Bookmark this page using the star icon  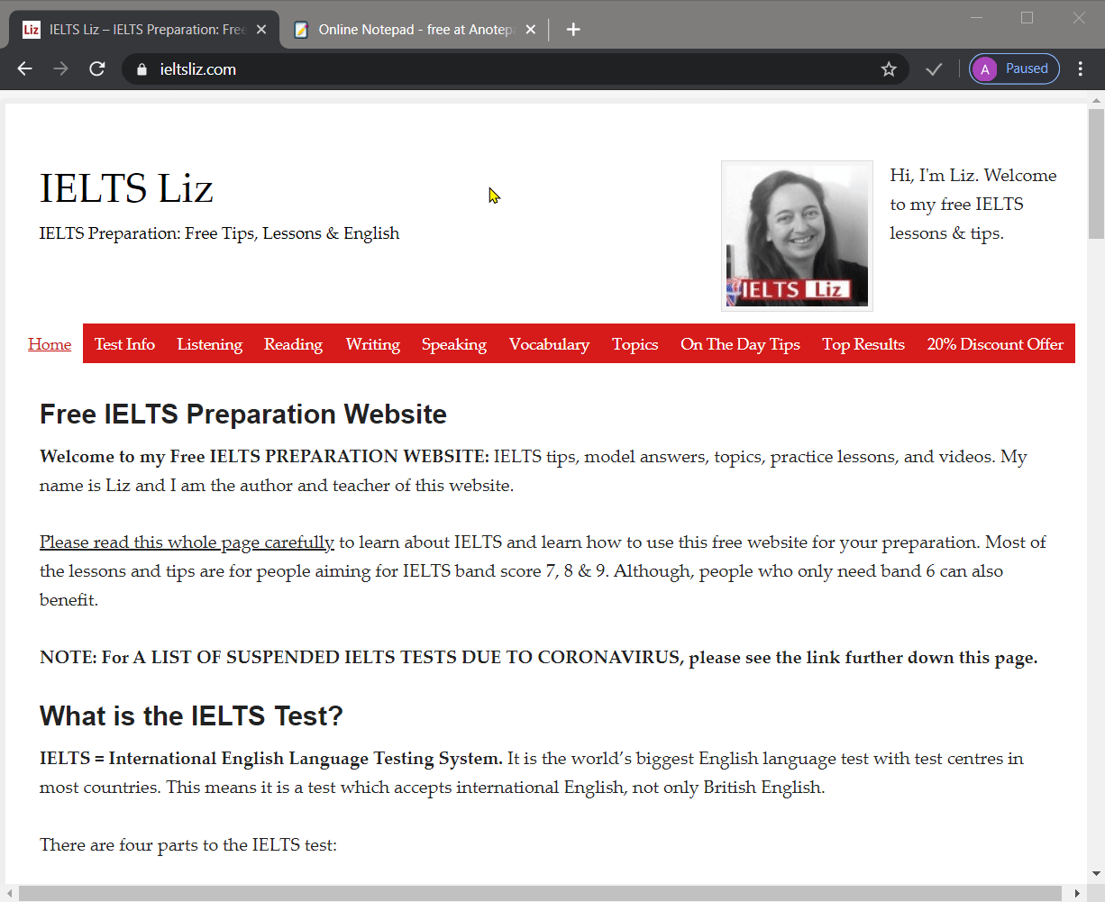(x=889, y=69)
